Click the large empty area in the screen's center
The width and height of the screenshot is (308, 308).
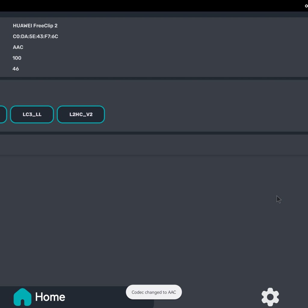(150, 217)
